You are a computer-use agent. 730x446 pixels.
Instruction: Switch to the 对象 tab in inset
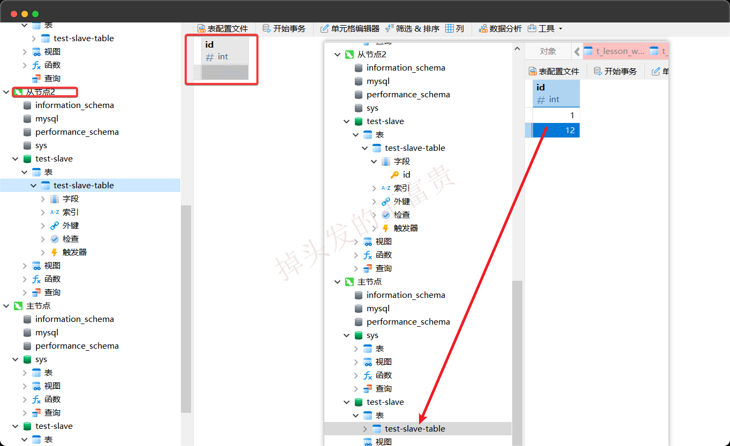click(x=547, y=51)
